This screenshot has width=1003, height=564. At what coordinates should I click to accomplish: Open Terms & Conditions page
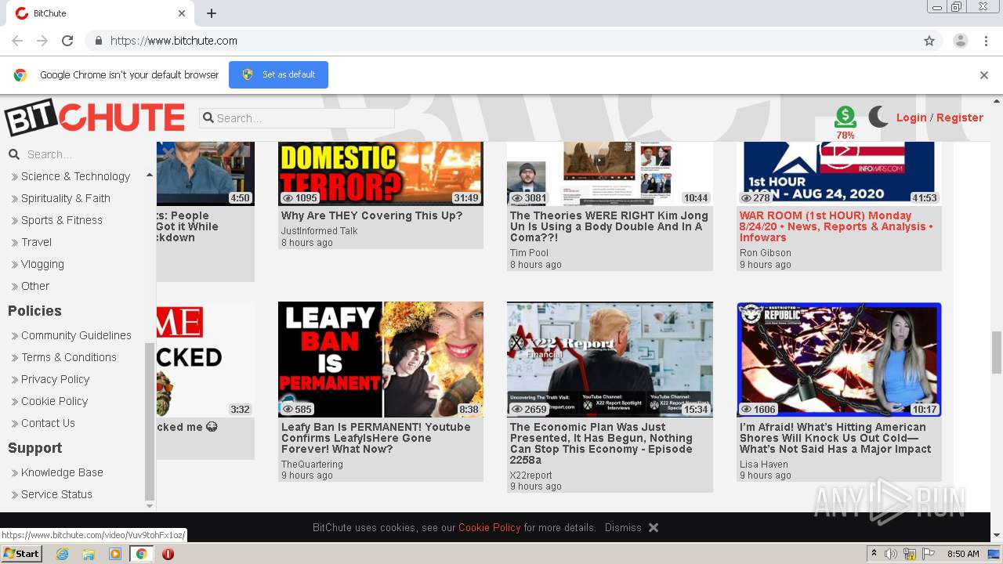(68, 357)
